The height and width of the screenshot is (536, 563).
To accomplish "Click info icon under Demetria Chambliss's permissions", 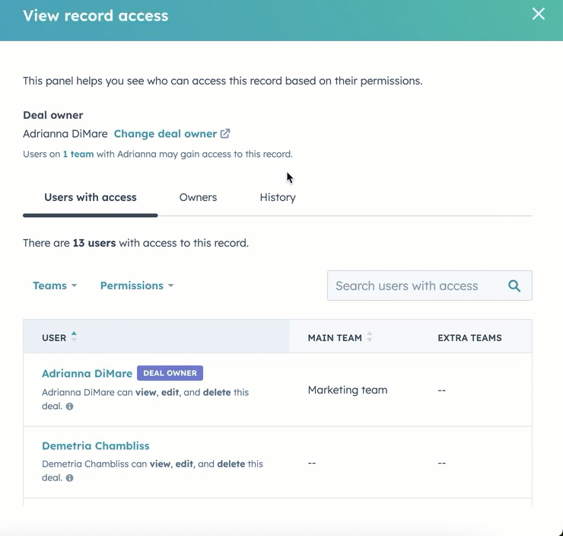I will (x=70, y=478).
